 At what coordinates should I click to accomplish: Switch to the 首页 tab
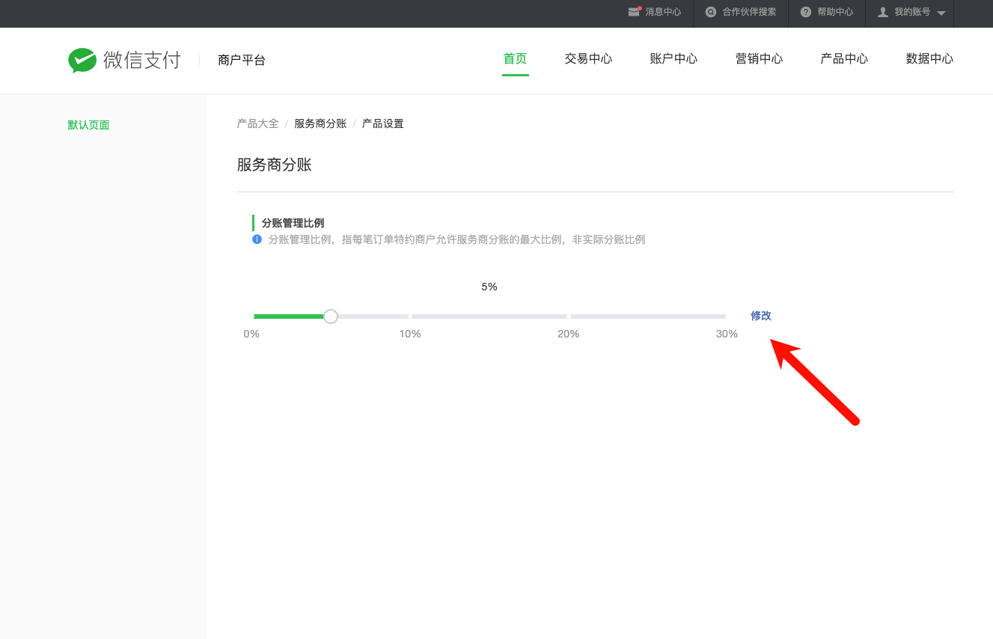click(515, 59)
